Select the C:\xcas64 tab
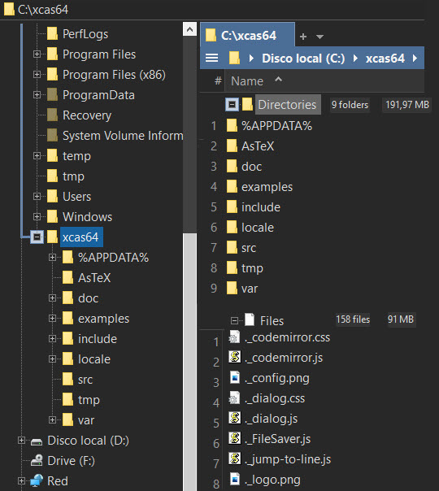439x491 pixels. pyautogui.click(x=247, y=35)
